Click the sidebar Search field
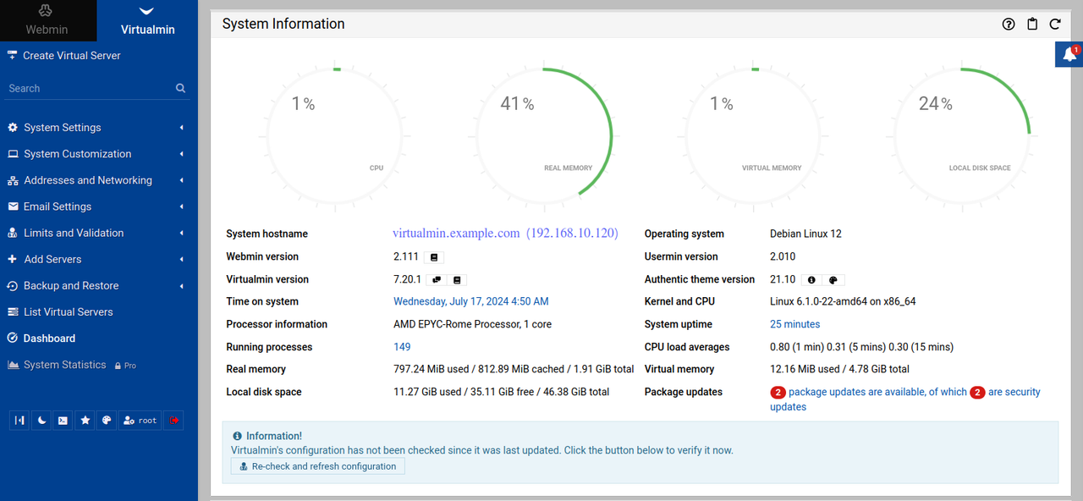This screenshot has height=501, width=1083. [x=89, y=88]
